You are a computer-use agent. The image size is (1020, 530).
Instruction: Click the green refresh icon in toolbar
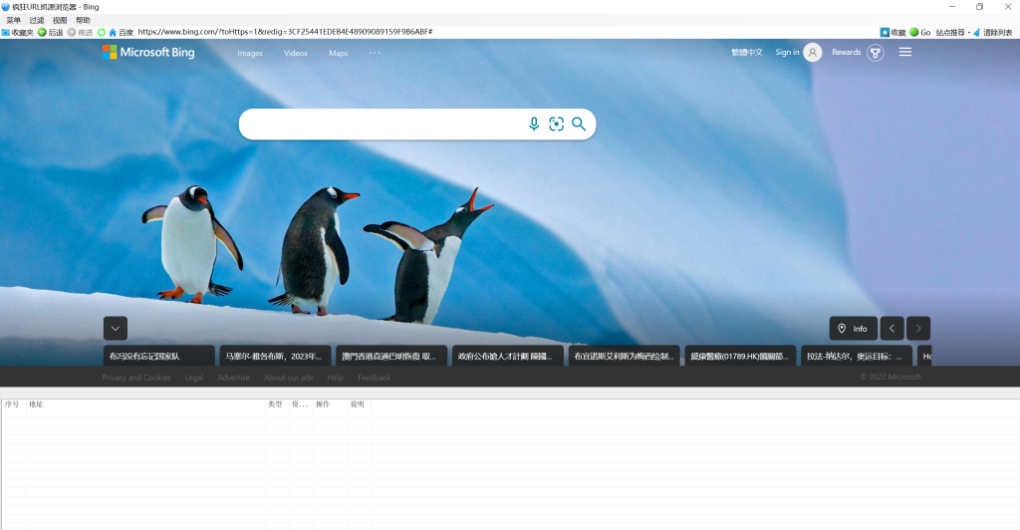pos(102,32)
